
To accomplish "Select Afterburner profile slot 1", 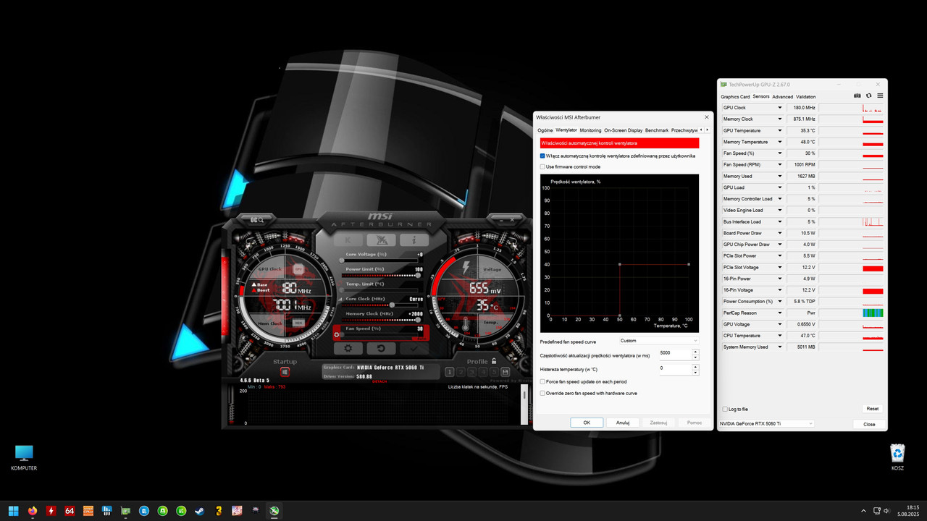I will point(450,372).
